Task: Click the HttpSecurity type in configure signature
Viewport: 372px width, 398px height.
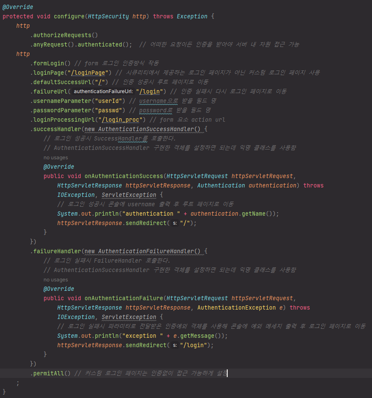Action: (108, 17)
